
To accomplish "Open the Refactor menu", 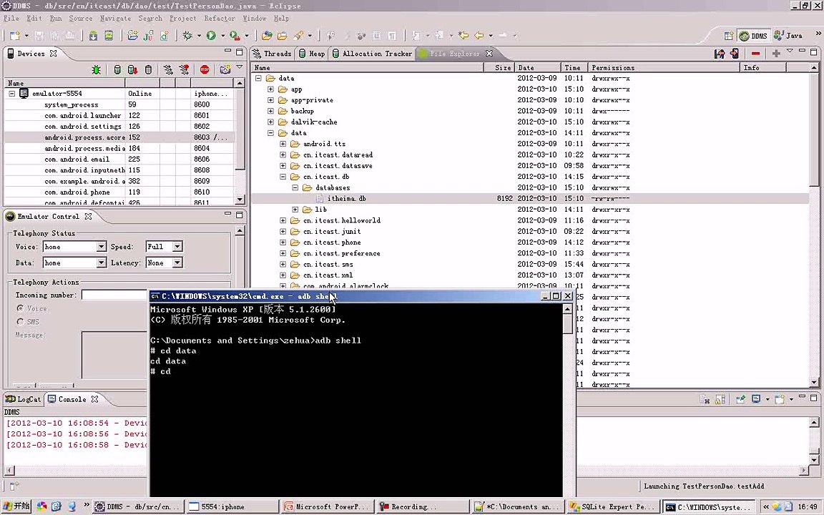I will click(x=219, y=18).
